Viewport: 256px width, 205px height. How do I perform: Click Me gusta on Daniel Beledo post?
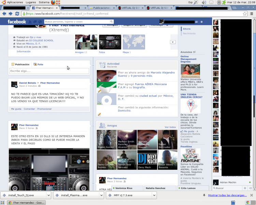coord(16,109)
